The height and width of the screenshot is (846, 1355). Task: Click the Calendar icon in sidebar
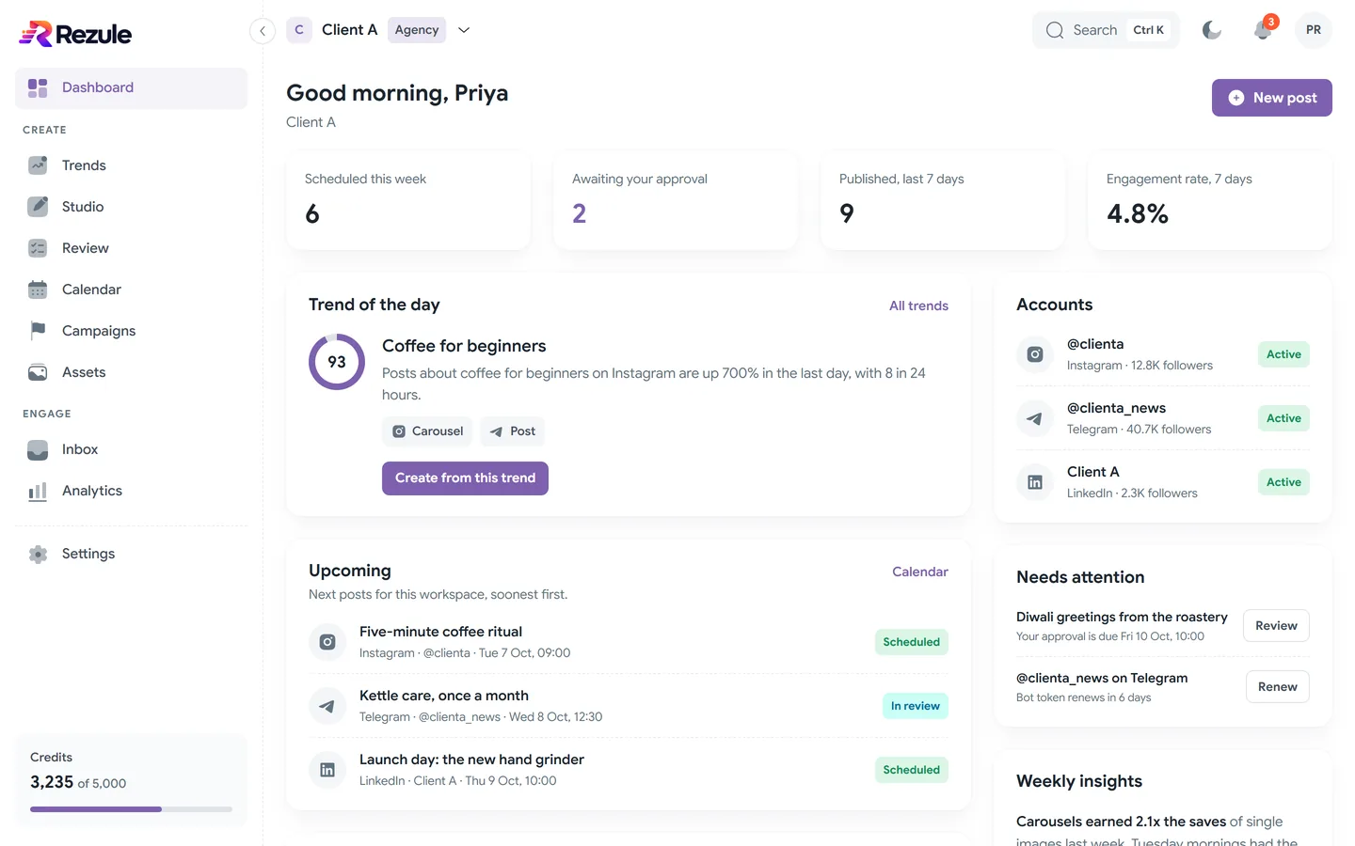(38, 290)
